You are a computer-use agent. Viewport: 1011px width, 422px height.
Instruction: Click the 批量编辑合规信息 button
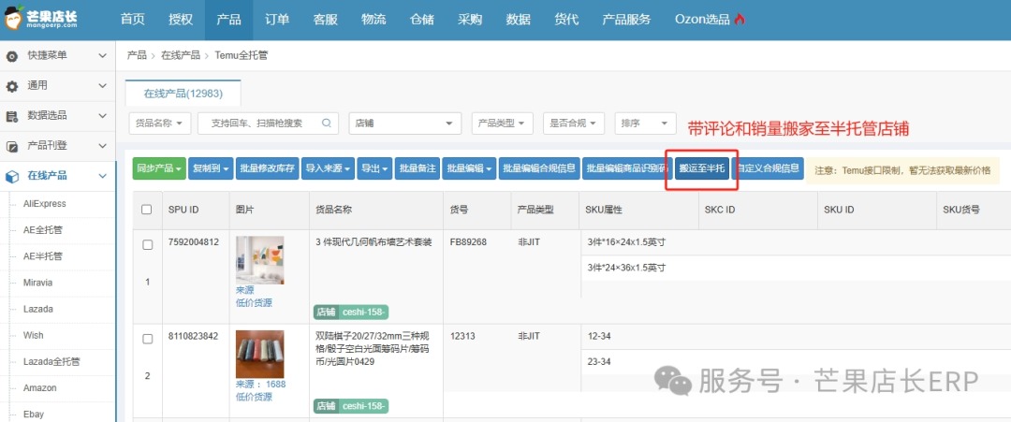(x=539, y=168)
